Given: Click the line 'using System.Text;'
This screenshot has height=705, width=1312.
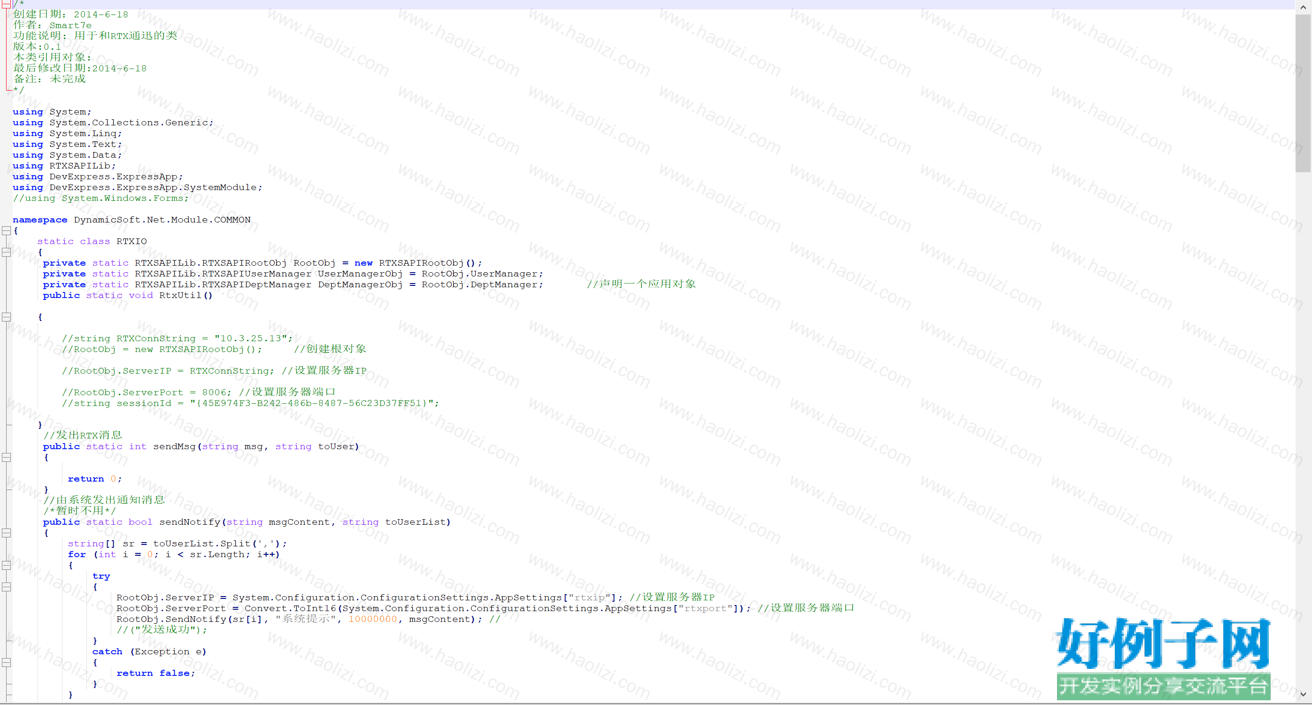Looking at the screenshot, I should tap(67, 144).
